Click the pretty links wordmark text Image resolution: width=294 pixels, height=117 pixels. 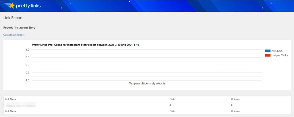coord(28,6)
